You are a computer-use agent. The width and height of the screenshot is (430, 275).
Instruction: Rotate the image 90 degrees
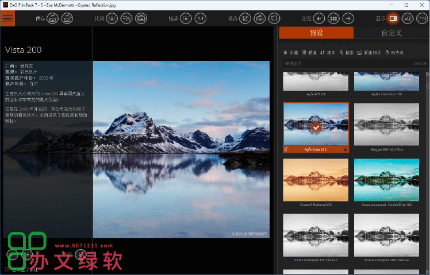click(x=259, y=18)
